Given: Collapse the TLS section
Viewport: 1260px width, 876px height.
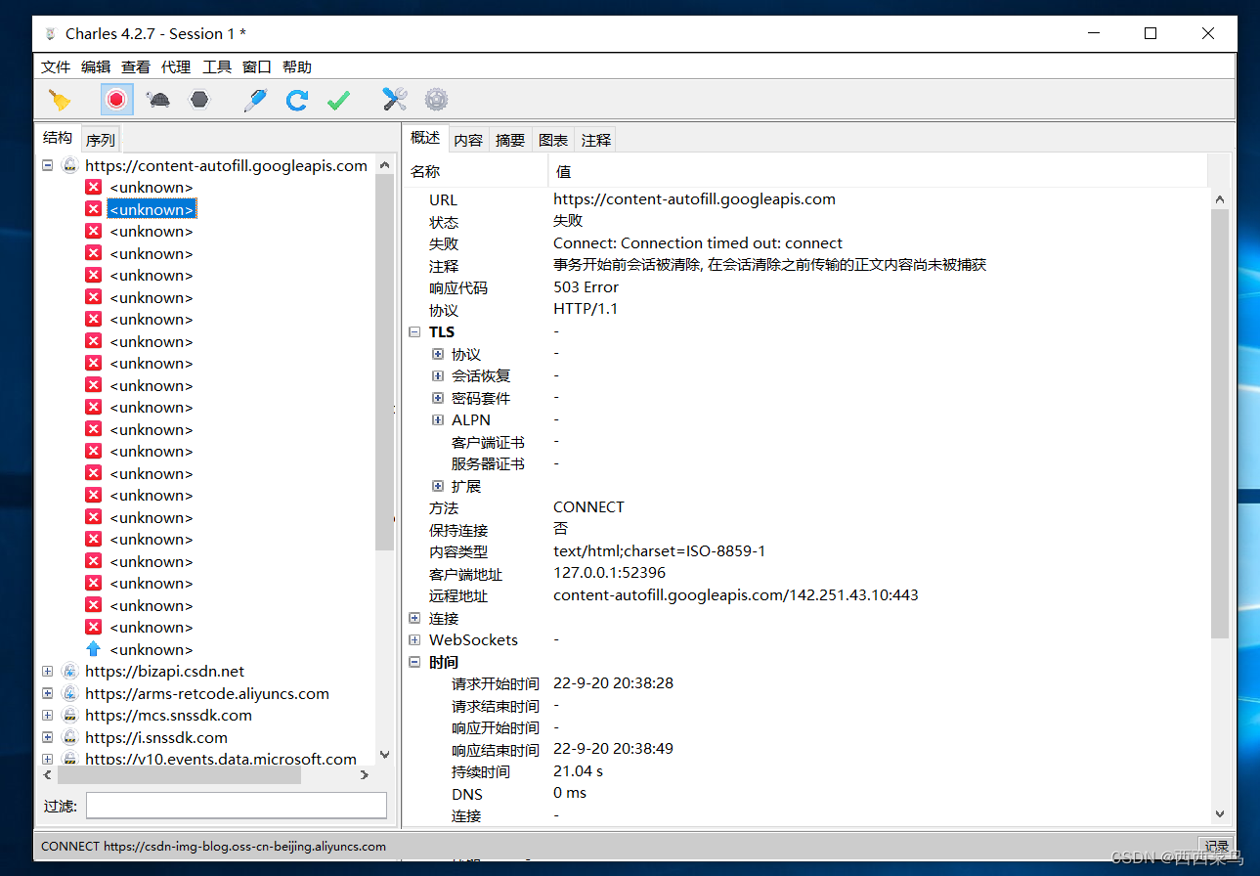Looking at the screenshot, I should [414, 331].
